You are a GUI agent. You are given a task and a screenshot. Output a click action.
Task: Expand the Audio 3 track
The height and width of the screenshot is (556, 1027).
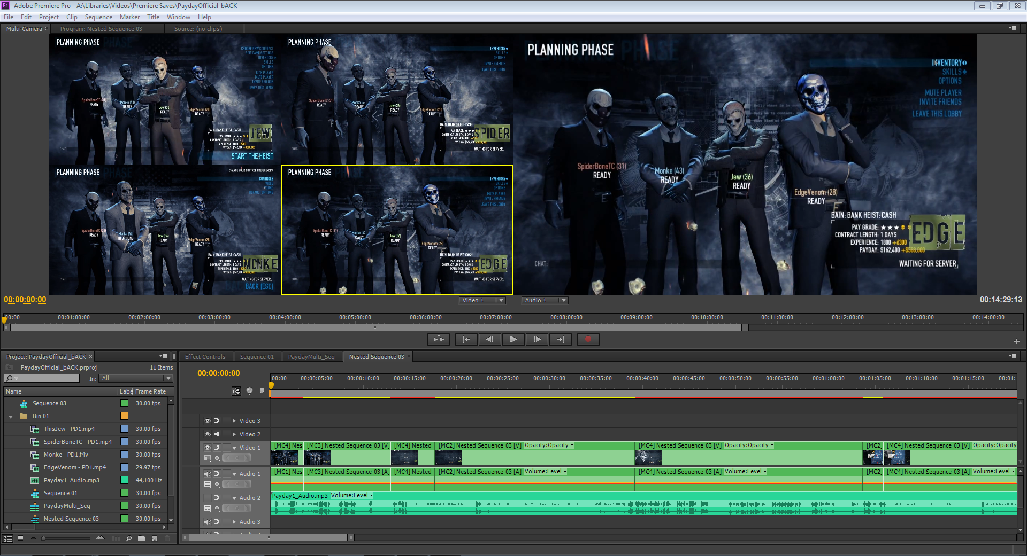[x=234, y=522]
